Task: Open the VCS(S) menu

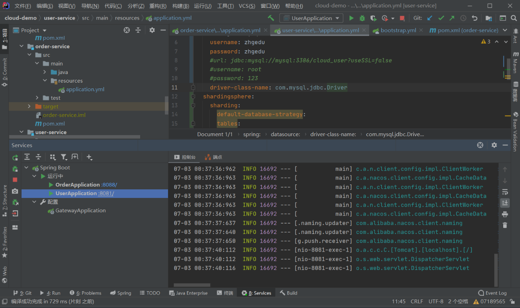Action: [x=247, y=6]
